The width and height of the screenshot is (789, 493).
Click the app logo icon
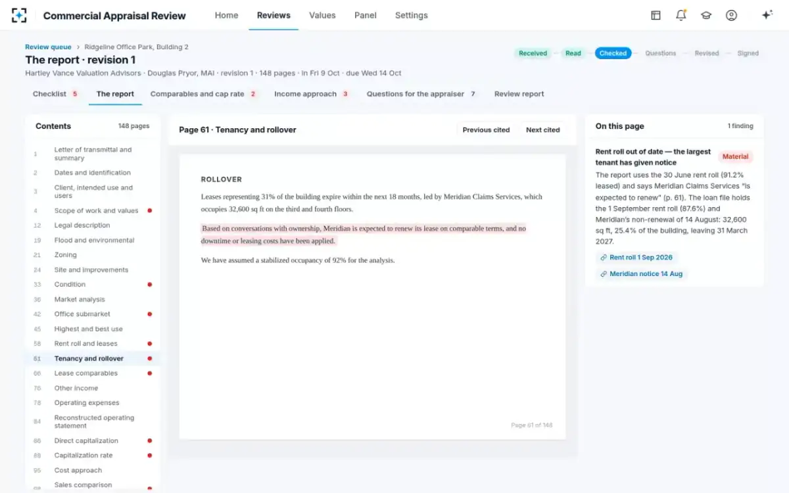(x=19, y=15)
